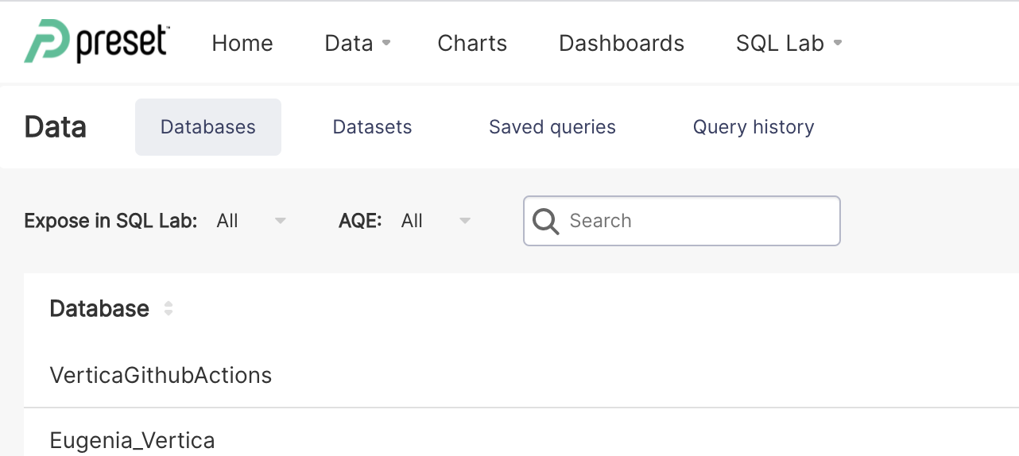
Task: Select the Eugenia_Vertica database row
Action: click(521, 435)
